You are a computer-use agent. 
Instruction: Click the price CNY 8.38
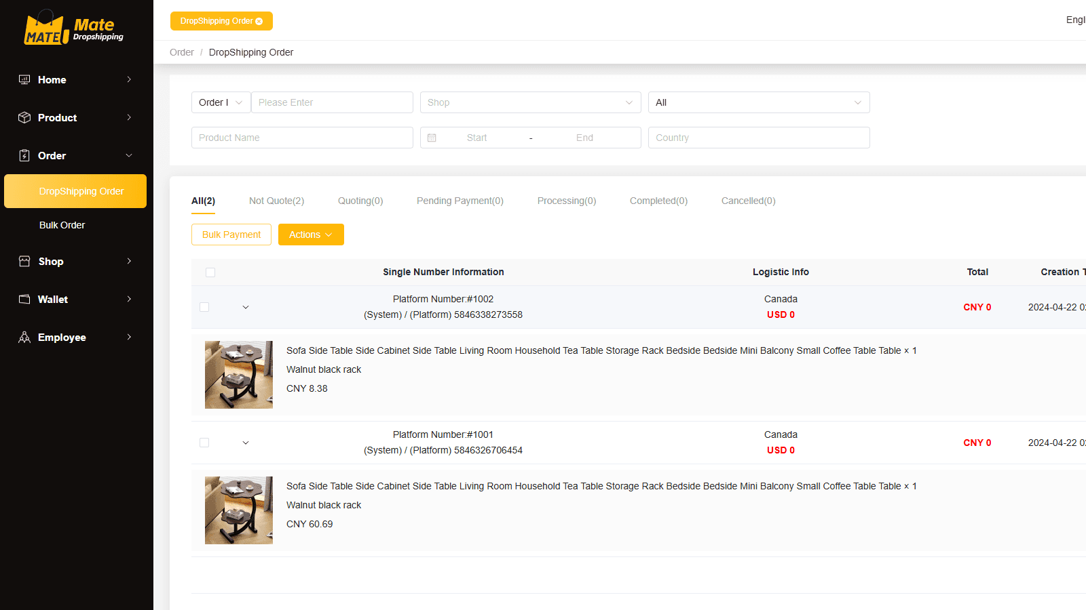point(307,388)
